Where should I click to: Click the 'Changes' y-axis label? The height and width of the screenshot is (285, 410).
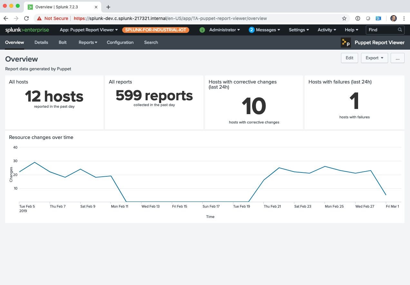11,174
